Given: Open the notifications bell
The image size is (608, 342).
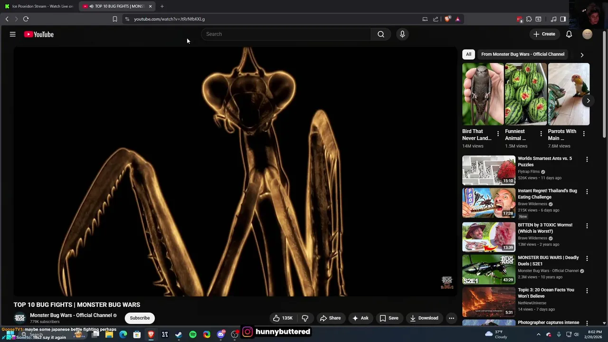Looking at the screenshot, I should click(569, 34).
